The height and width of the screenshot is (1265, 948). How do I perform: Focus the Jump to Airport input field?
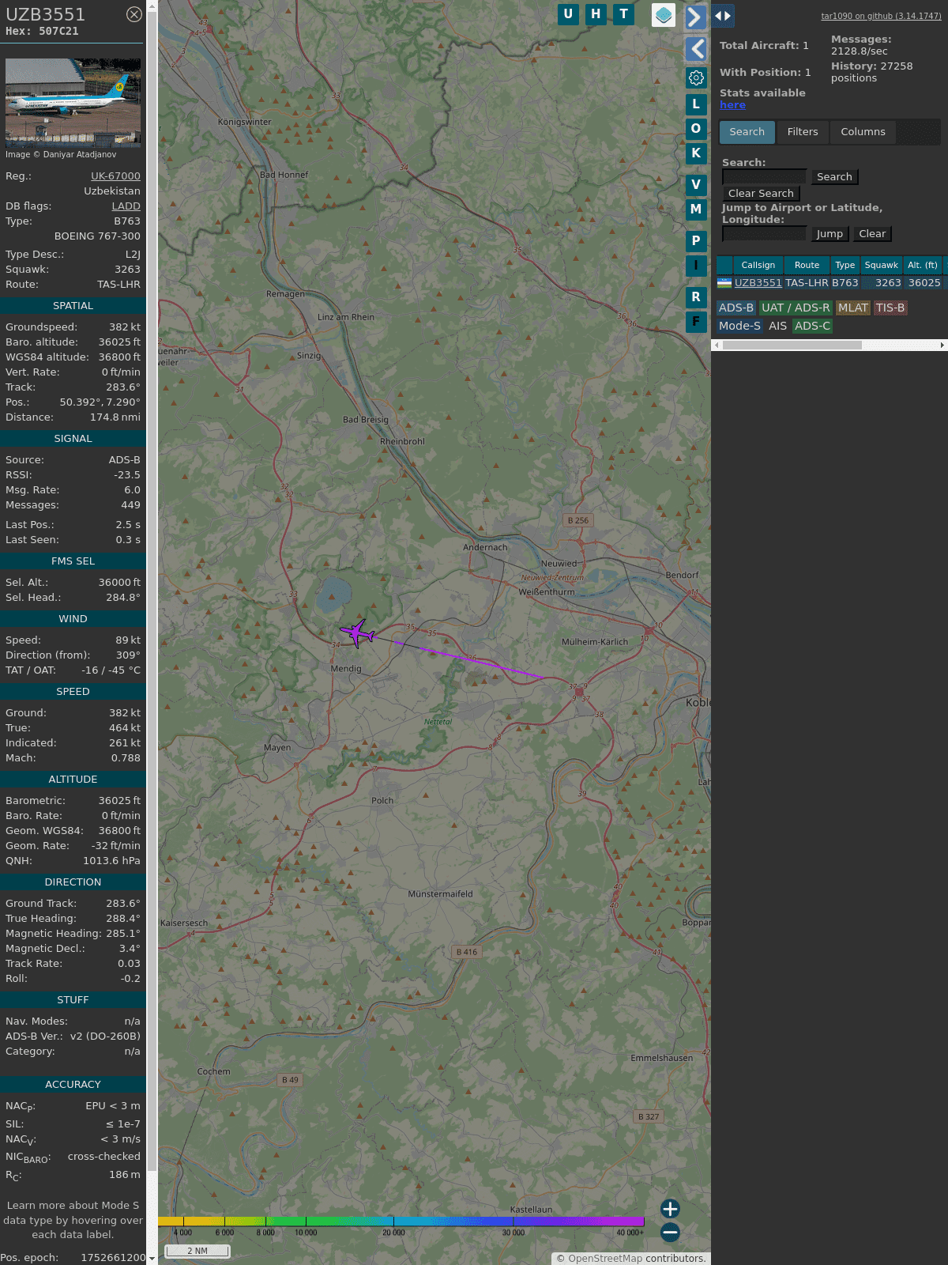pos(764,234)
